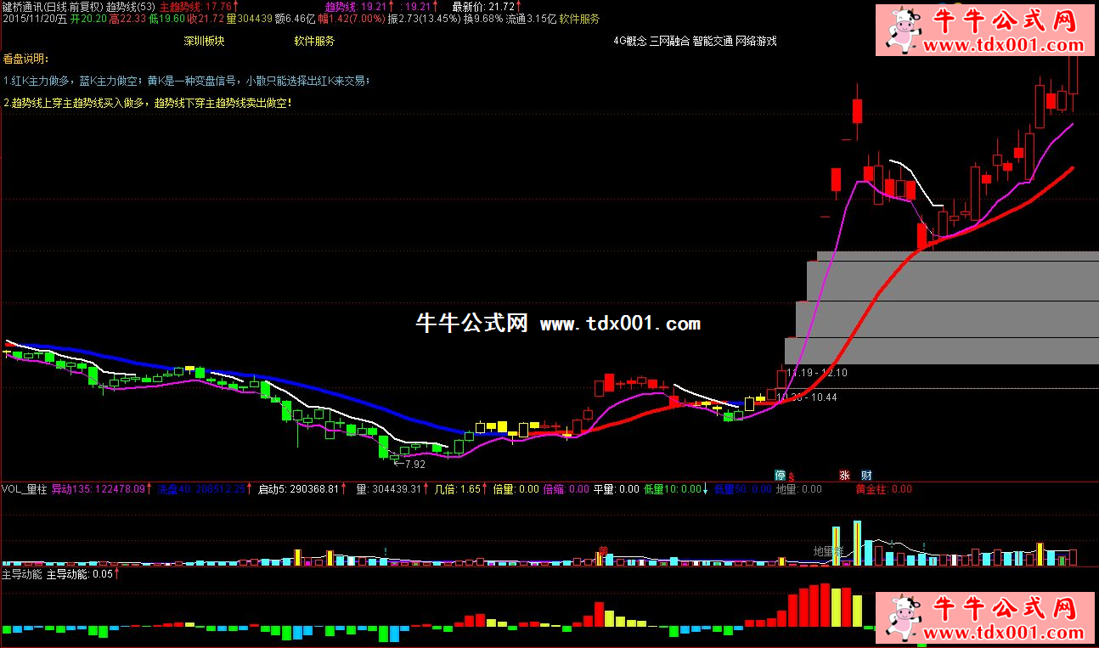Open the 网络游戏 concept link

[x=756, y=41]
